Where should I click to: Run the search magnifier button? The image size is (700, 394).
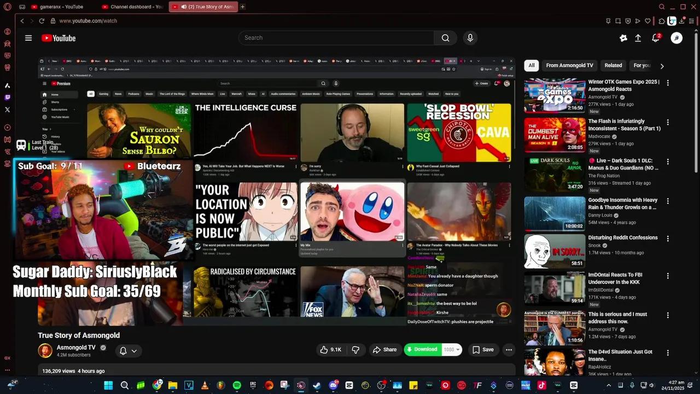pyautogui.click(x=446, y=38)
